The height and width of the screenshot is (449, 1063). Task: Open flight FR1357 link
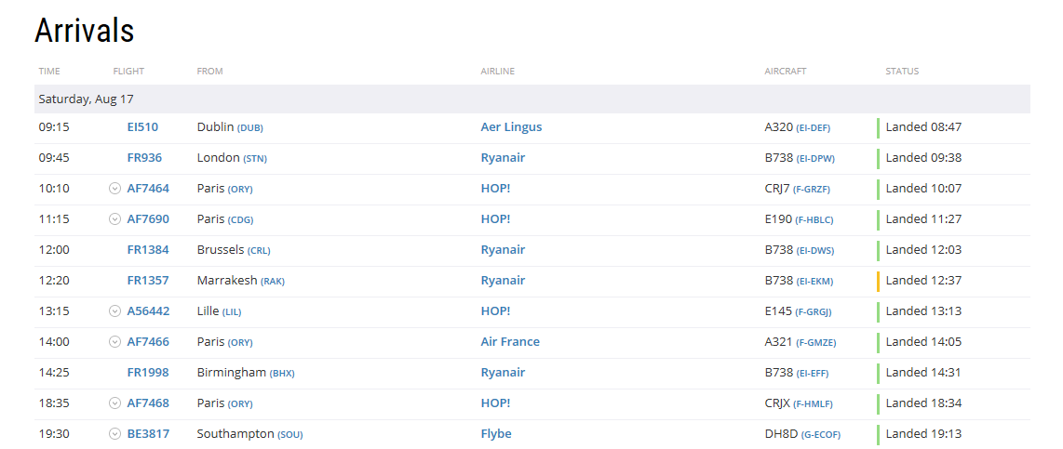point(148,281)
